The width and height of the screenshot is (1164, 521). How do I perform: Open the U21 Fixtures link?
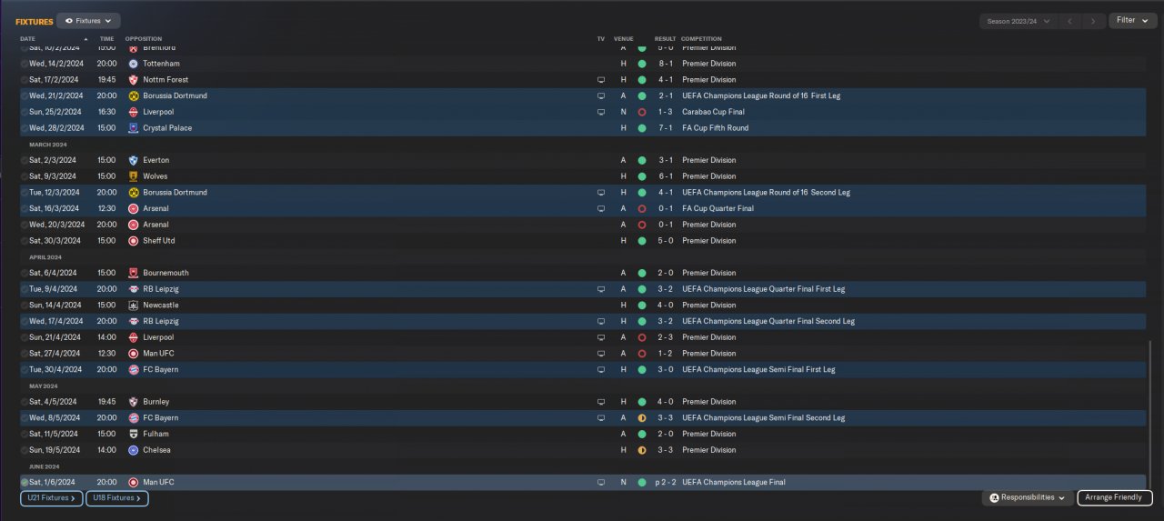[51, 498]
